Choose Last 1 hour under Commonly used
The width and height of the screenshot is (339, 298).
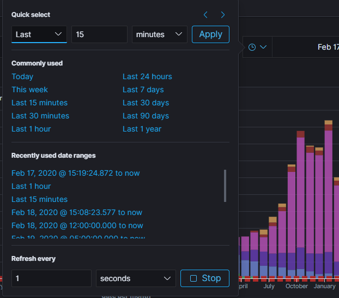pos(31,129)
